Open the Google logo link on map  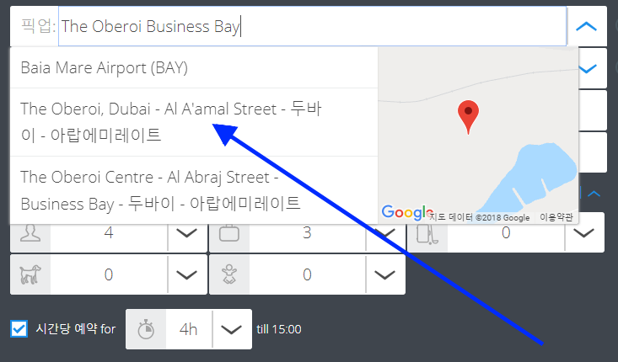click(407, 212)
